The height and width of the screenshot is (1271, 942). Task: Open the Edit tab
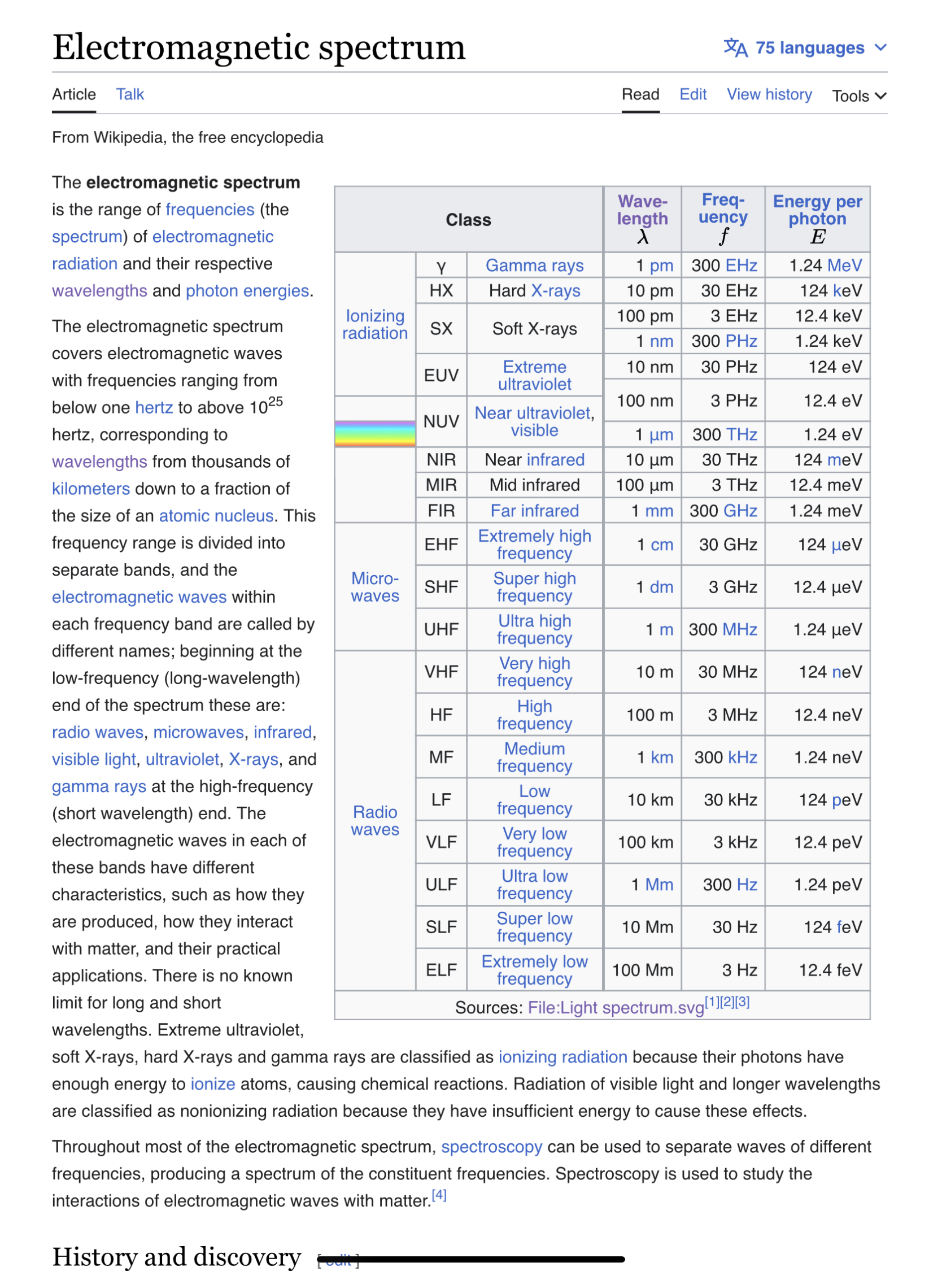point(692,94)
